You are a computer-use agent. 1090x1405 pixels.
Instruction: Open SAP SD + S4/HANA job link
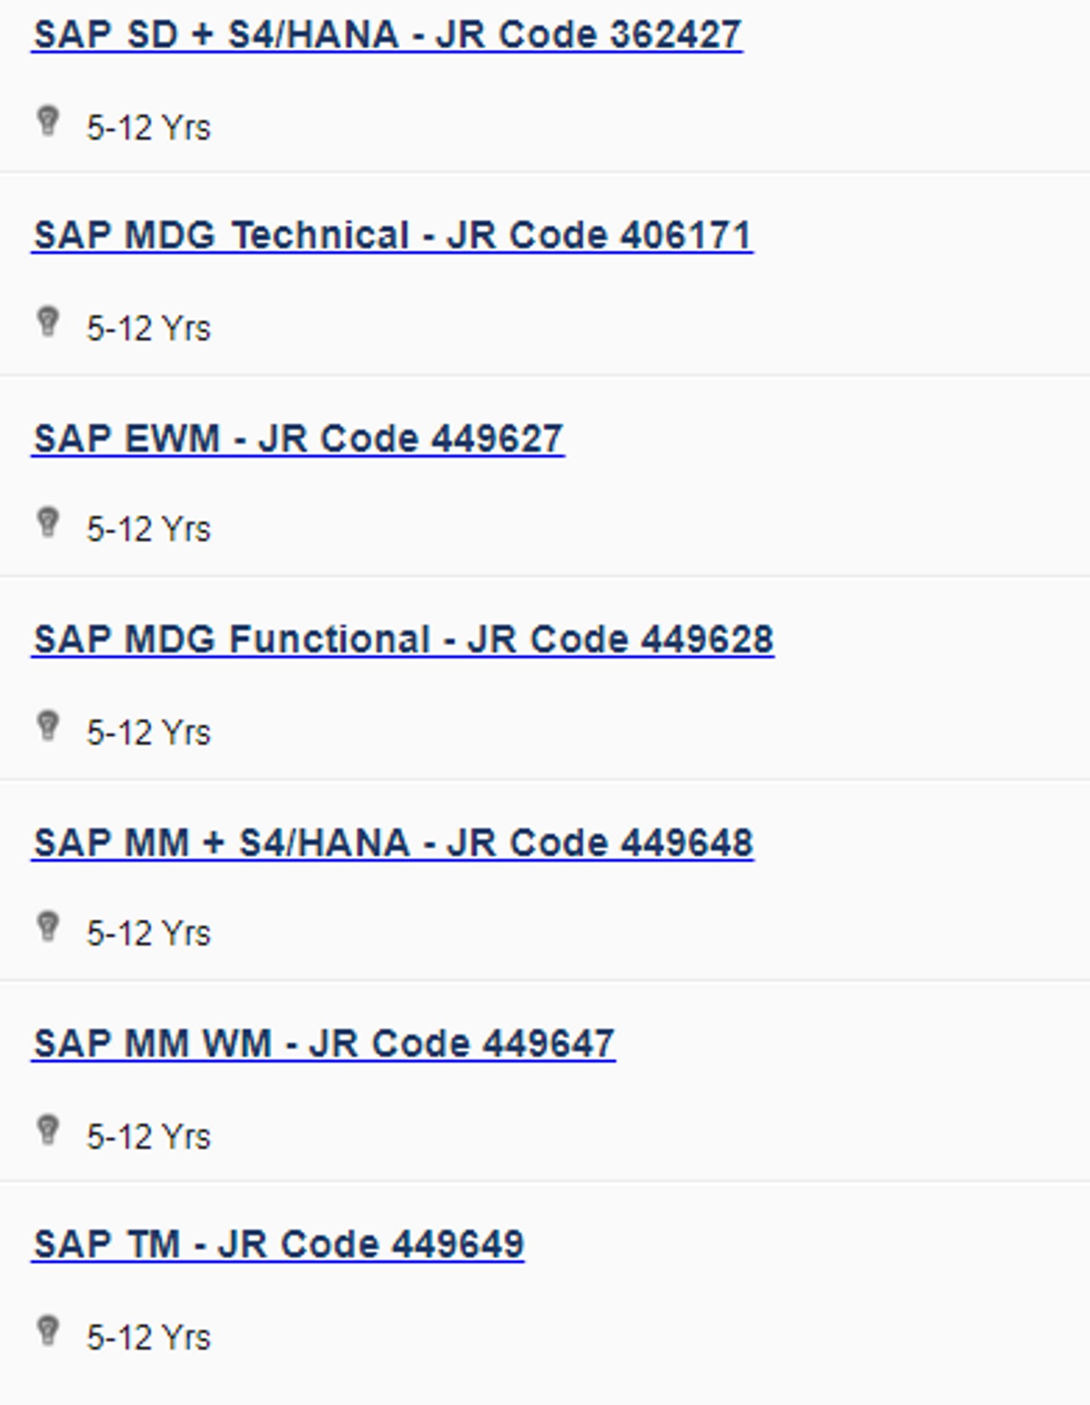[x=388, y=34]
